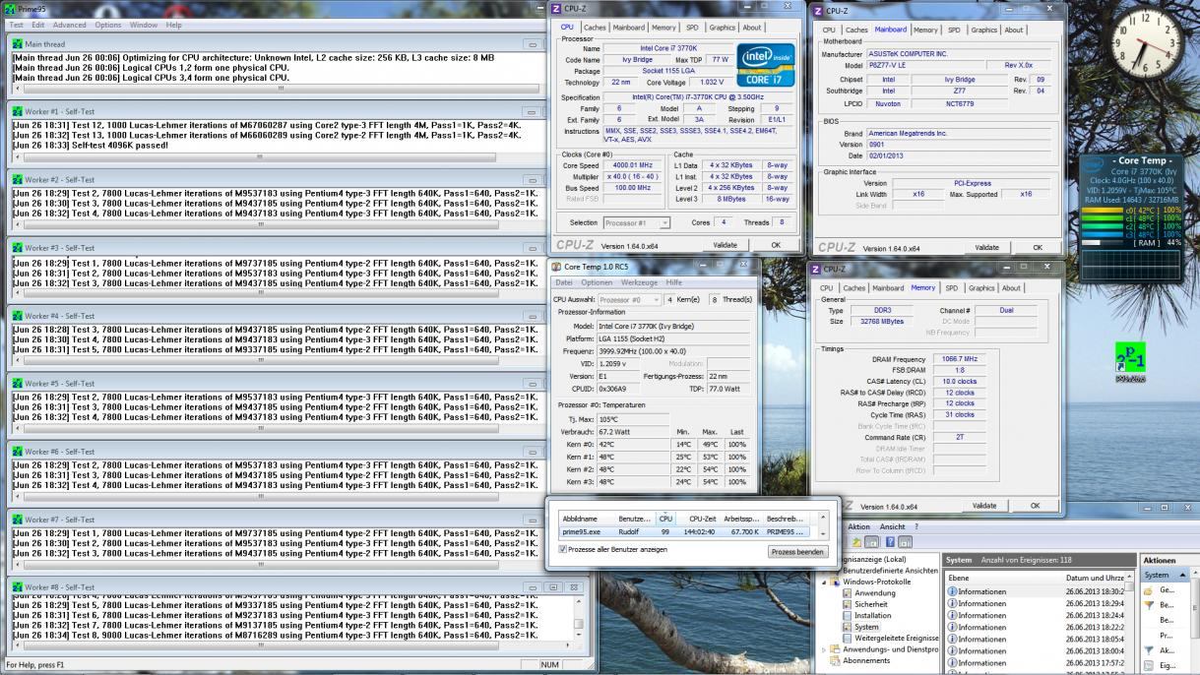Screen dimensions: 1200x675
Task: Expand the Anwendungs- und Dienstprotokolle tree node
Action: pyautogui.click(x=824, y=649)
